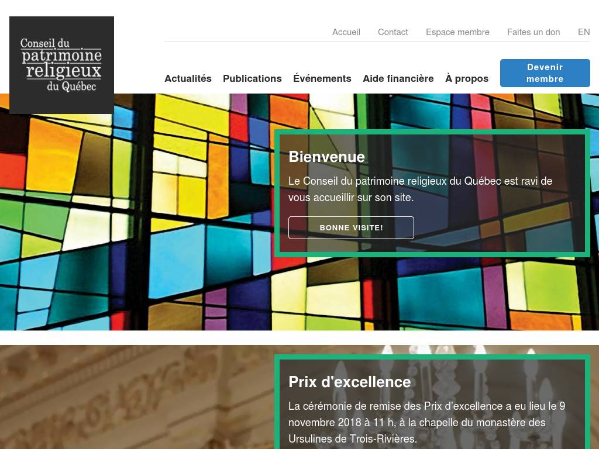Viewport: 599px width, 449px height.
Task: Click the Conseil du patrimoine religieux logo
Action: pos(61,65)
